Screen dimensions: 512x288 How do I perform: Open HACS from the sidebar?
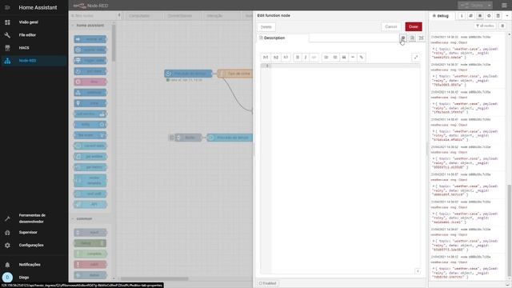click(x=34, y=48)
